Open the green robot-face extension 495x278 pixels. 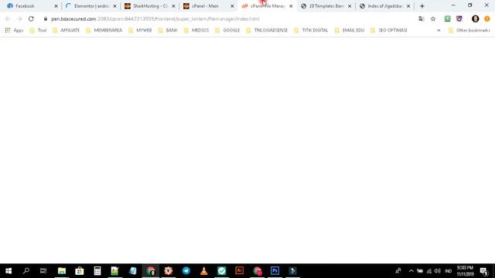(x=447, y=19)
